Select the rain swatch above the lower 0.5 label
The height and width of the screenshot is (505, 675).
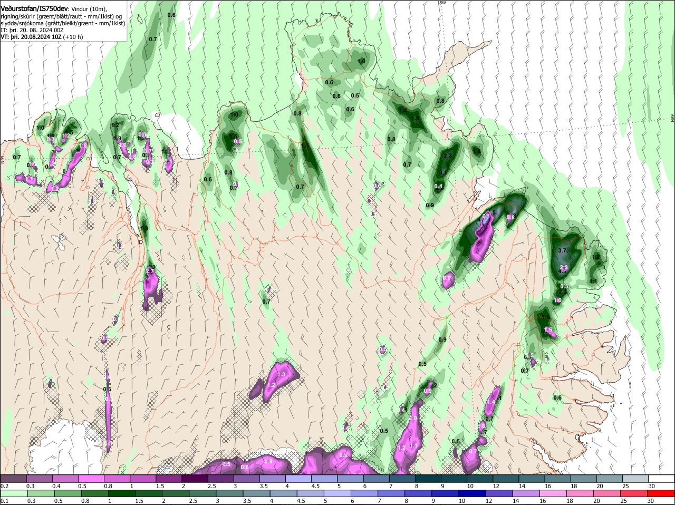68,493
